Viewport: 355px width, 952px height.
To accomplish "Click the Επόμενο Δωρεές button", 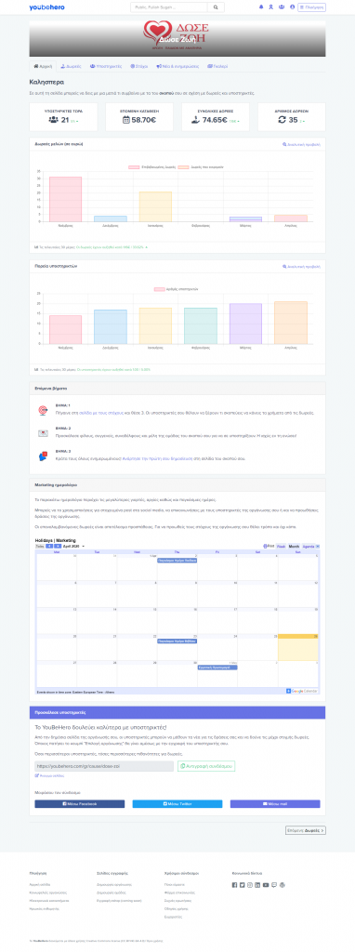I will (305, 830).
